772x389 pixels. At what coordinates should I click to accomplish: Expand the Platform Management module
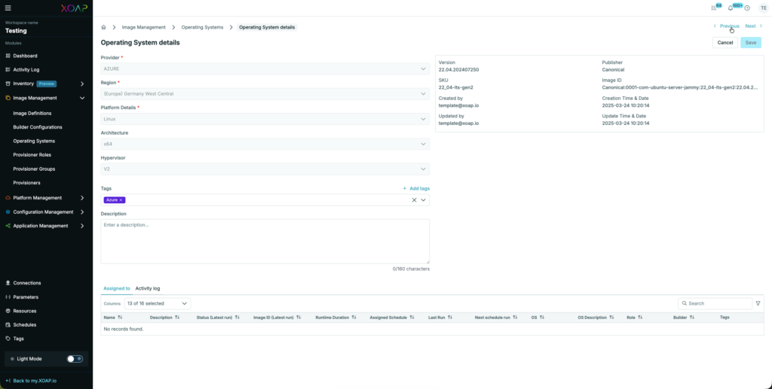tap(82, 198)
